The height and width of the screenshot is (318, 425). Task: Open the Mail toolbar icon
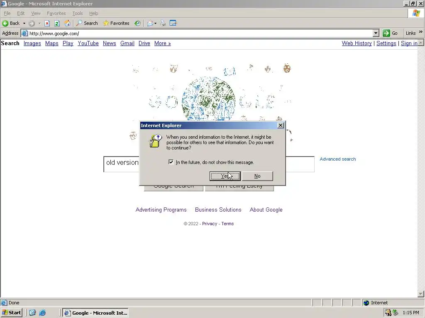pos(150,23)
